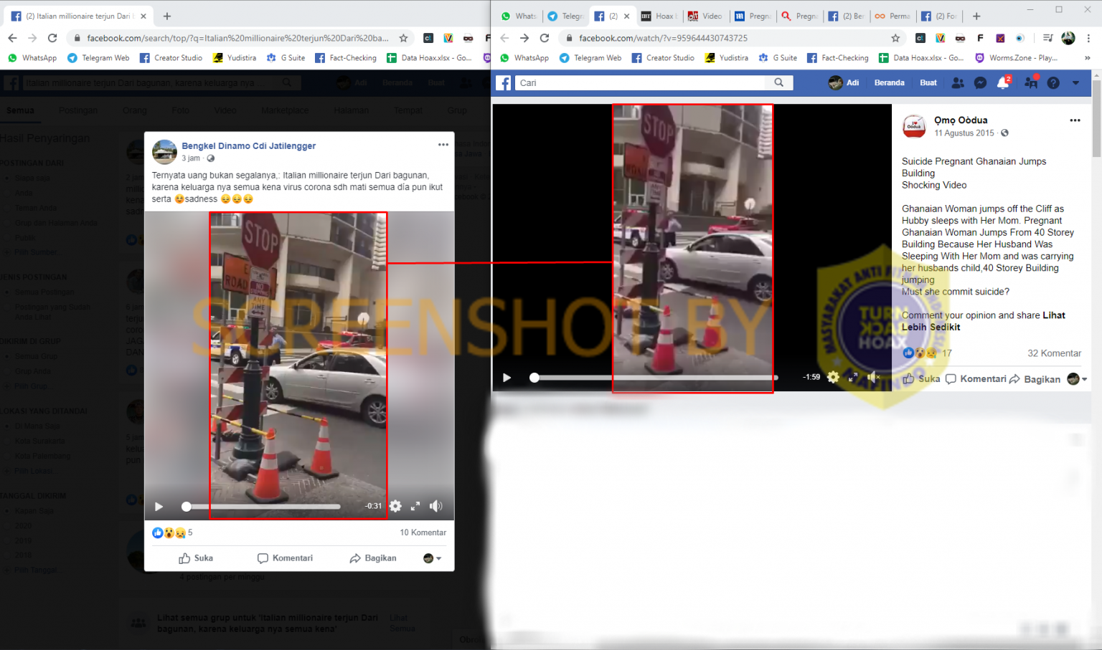Bookmark the facebook.com/watch page with star
Screen dimensions: 1102x650
coord(895,38)
